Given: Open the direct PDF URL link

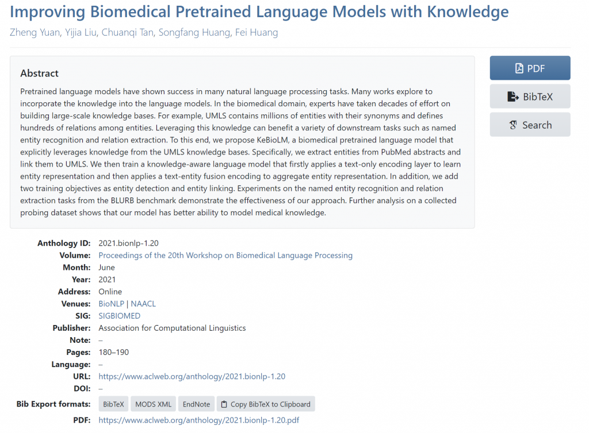Looking at the screenshot, I should click(x=198, y=420).
